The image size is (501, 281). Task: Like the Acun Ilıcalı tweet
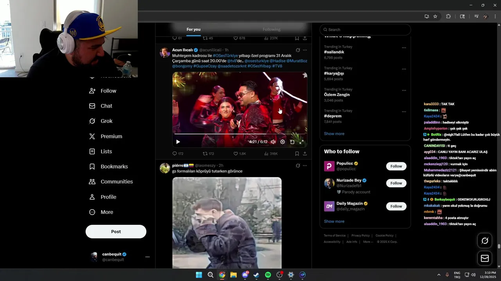[x=240, y=154]
